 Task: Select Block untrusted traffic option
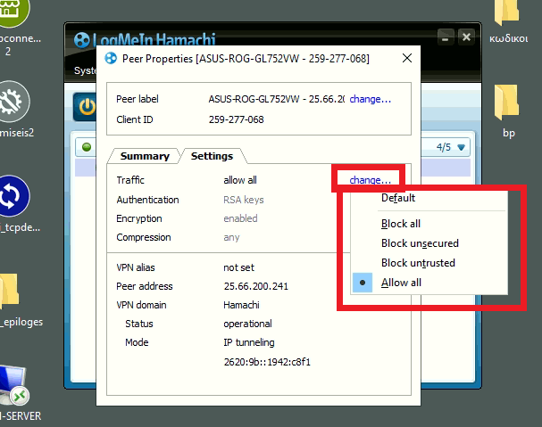pos(418,263)
